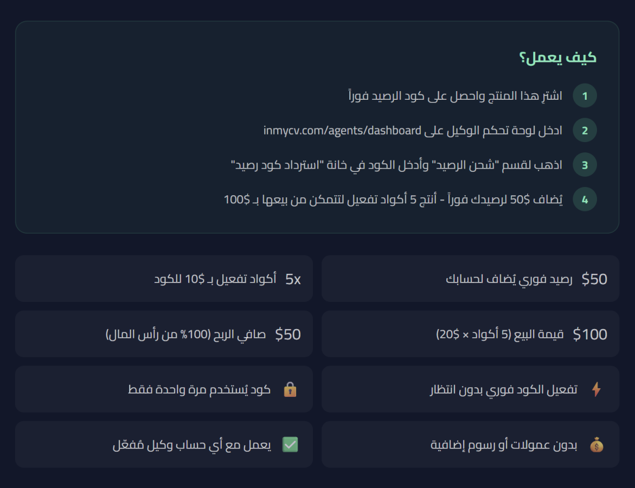Click the step 1 number badge
Image resolution: width=635 pixels, height=488 pixels.
pos(585,96)
